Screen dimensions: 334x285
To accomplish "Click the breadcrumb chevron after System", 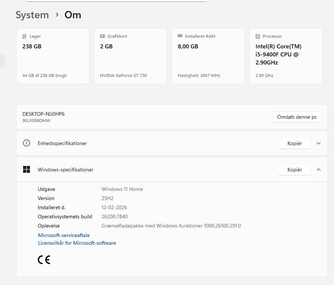I will 57,15.
